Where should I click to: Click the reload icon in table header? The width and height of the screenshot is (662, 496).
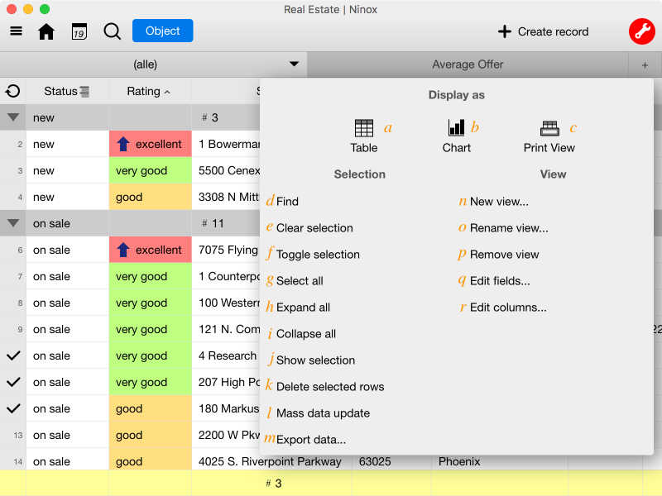point(12,91)
